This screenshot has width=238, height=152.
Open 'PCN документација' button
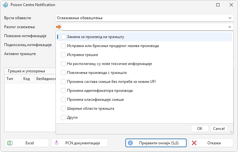click(x=79, y=143)
